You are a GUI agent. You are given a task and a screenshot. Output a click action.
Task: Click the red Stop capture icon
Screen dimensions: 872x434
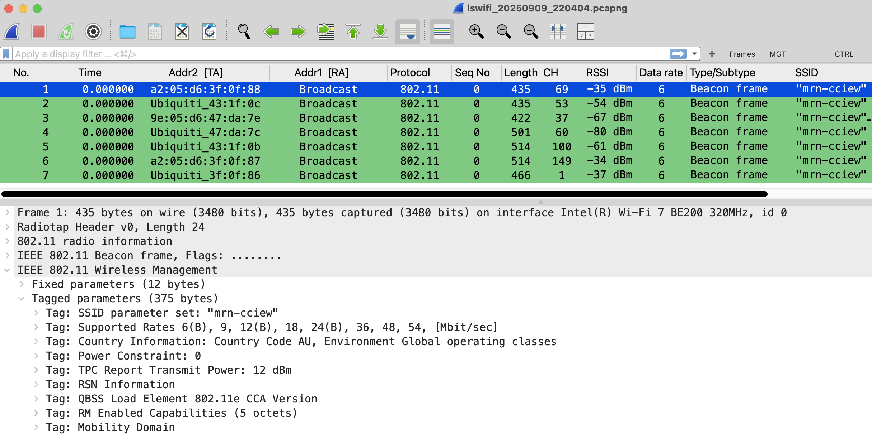click(x=38, y=32)
